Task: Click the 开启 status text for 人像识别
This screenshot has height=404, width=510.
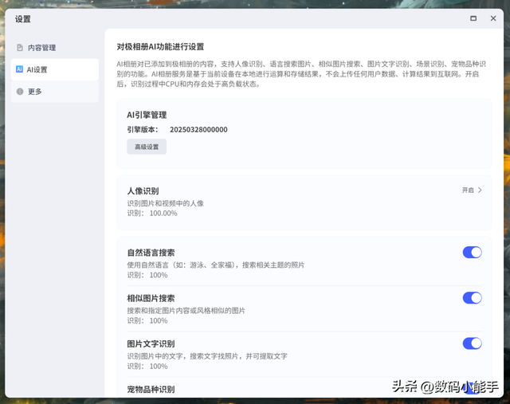Action: pos(468,190)
